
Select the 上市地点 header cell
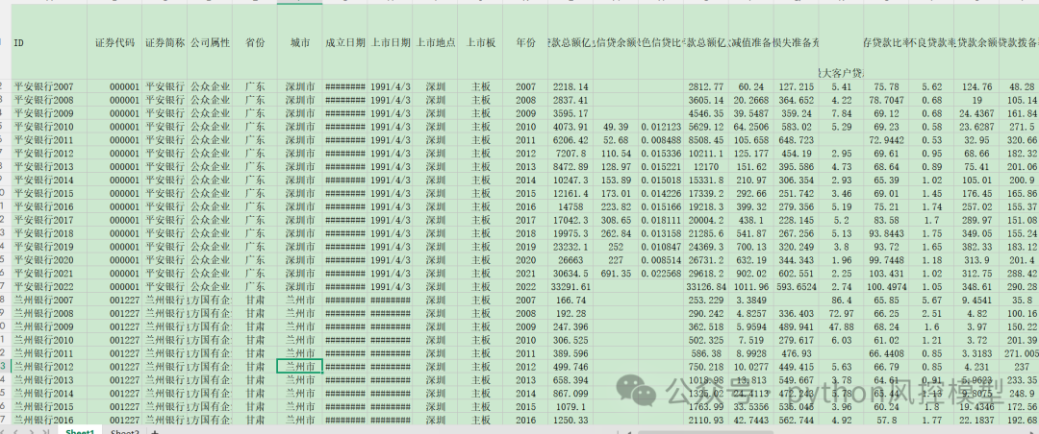(435, 43)
